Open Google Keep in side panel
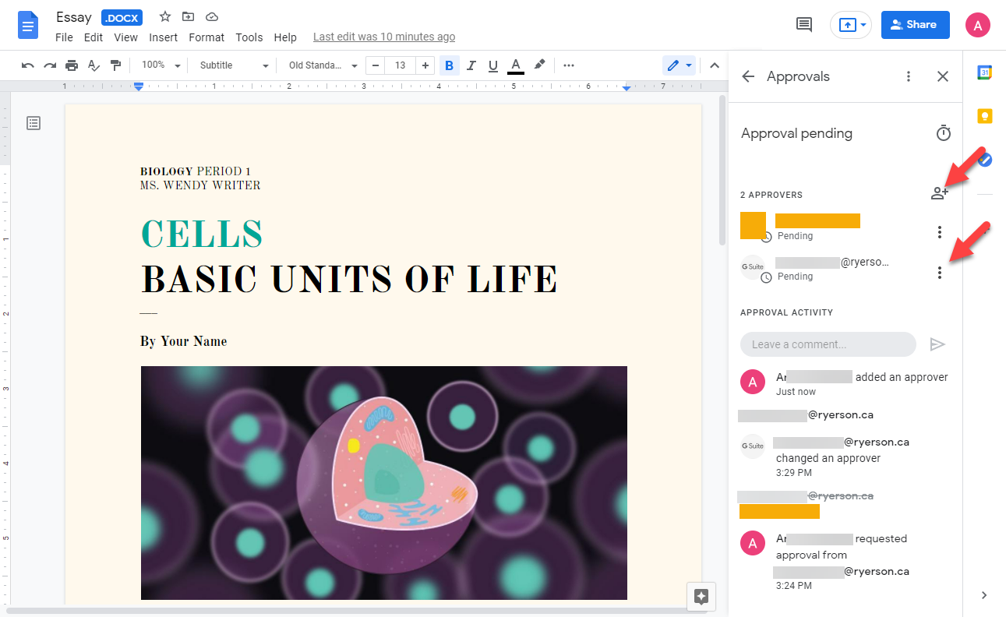1006x617 pixels. pyautogui.click(x=984, y=116)
